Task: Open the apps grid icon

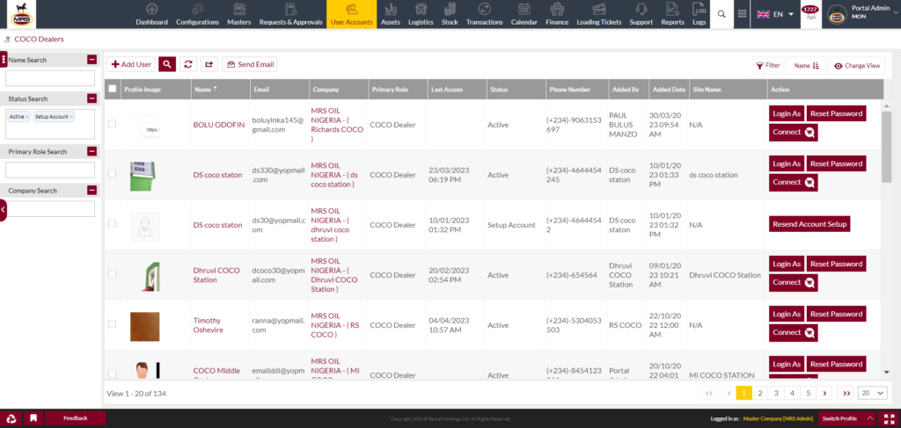Action: 742,14
